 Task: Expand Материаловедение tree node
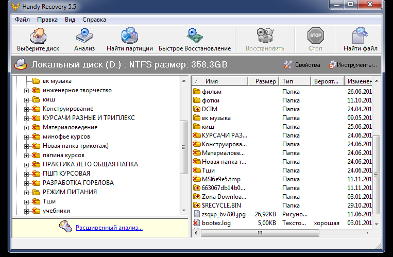tap(26, 128)
